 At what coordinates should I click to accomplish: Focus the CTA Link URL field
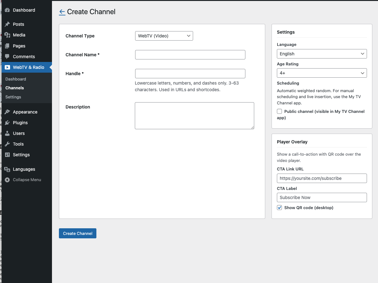[x=322, y=178]
